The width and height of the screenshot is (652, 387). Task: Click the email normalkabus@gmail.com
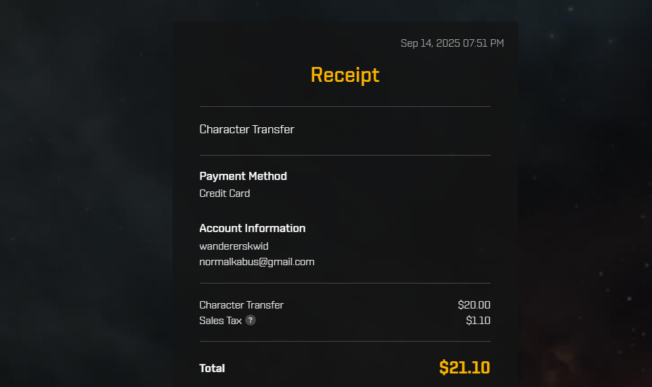[257, 262]
